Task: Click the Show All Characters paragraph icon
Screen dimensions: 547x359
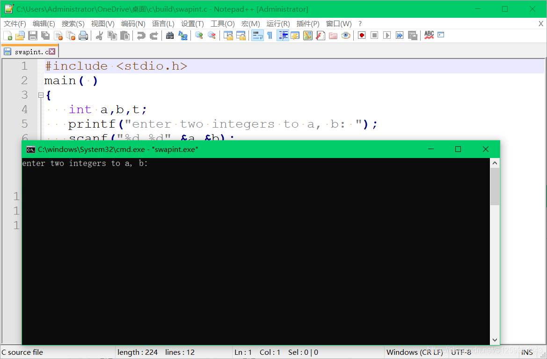Action: coord(269,35)
